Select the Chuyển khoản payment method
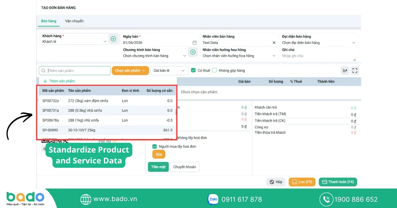 pos(185,167)
